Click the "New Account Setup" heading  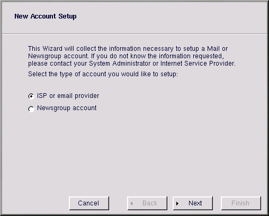[x=46, y=16]
